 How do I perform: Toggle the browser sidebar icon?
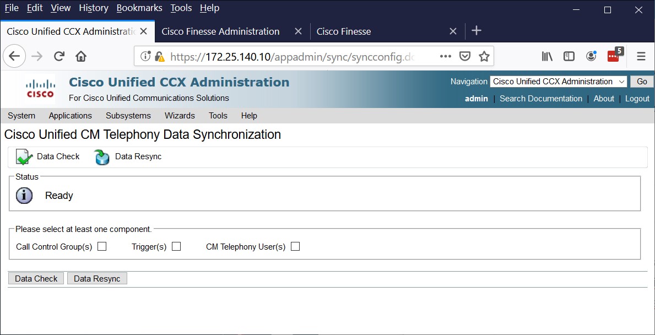(x=569, y=56)
